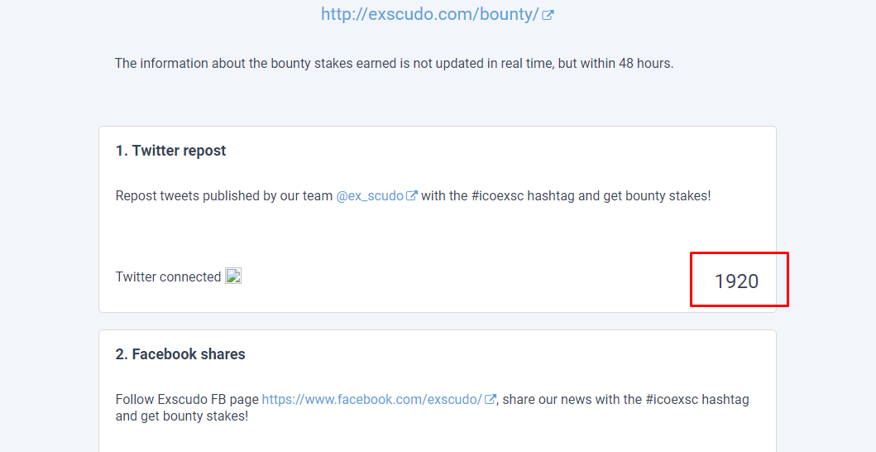Click broken image icon beside Twitter connected
The height and width of the screenshot is (452, 876).
click(233, 276)
